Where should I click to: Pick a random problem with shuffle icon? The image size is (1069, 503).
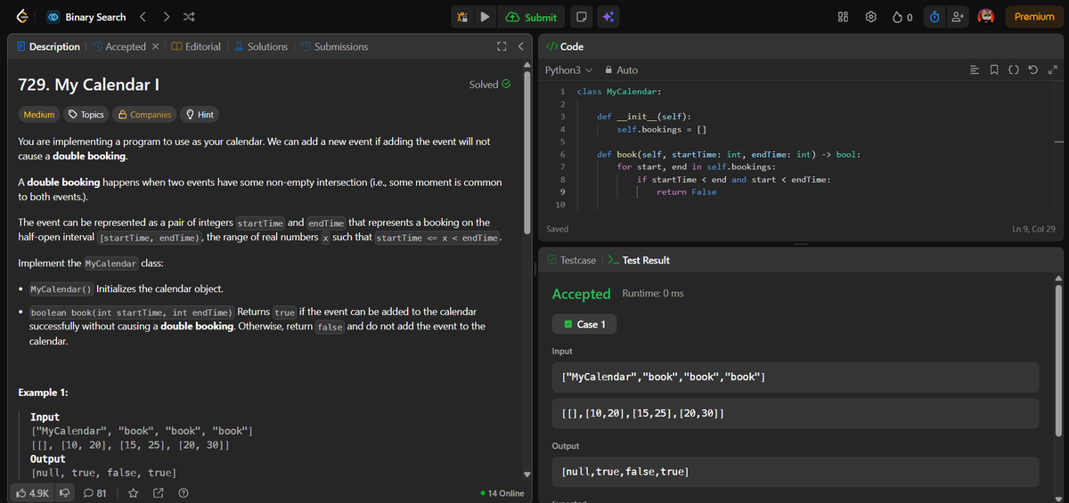(189, 17)
